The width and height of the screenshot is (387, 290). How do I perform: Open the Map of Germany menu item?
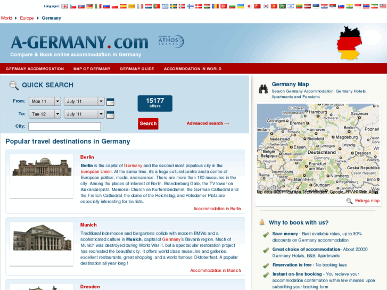(x=92, y=69)
